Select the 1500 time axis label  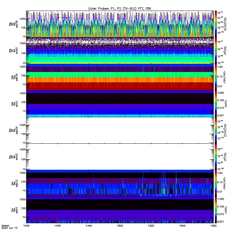click(x=120, y=226)
